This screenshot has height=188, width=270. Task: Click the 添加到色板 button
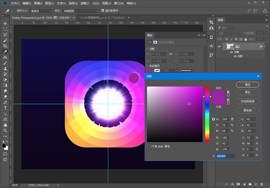click(247, 101)
